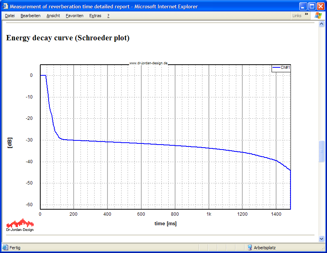Open the Bearbeiten menu
The image size is (327, 253).
[x=30, y=16]
